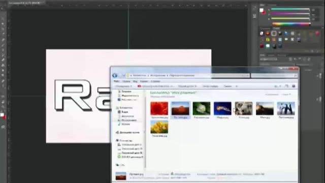Select Local Disk C in navigation pane
Screen dimensions: 325x183
[130, 144]
